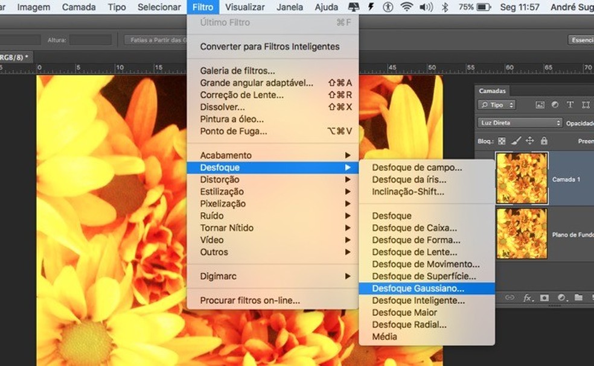The width and height of the screenshot is (594, 366).
Task: Toggle lock image pixels brush icon
Action: coord(516,141)
